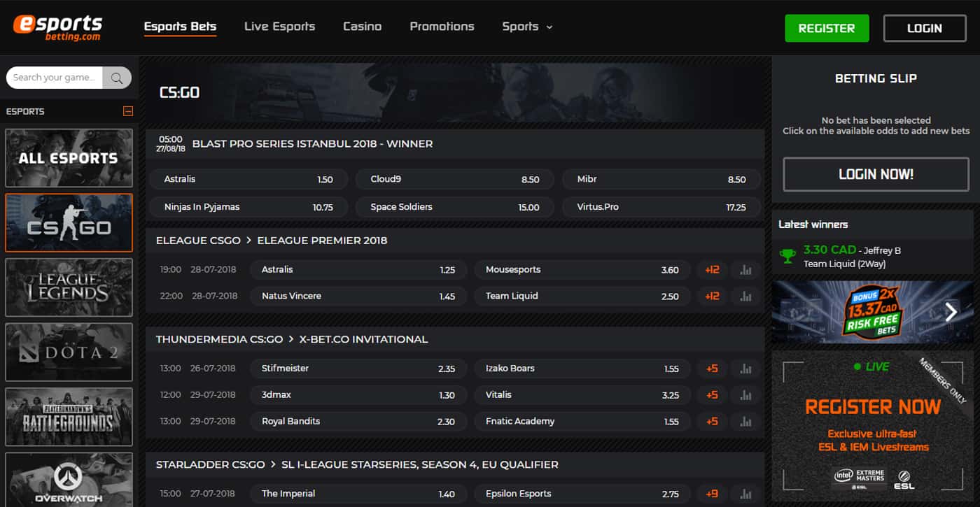Image resolution: width=980 pixels, height=507 pixels.
Task: Open stats icon for 3dmax vs Vitalis
Action: click(x=745, y=395)
